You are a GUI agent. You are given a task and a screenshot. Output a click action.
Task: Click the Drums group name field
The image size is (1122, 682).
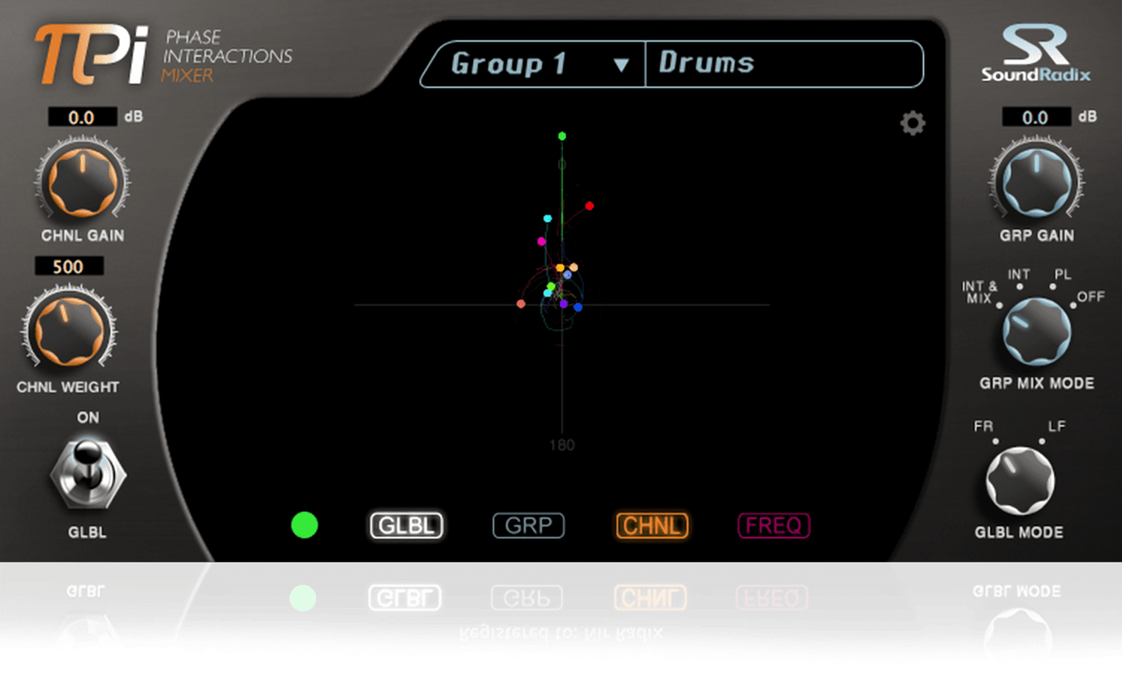tap(783, 64)
